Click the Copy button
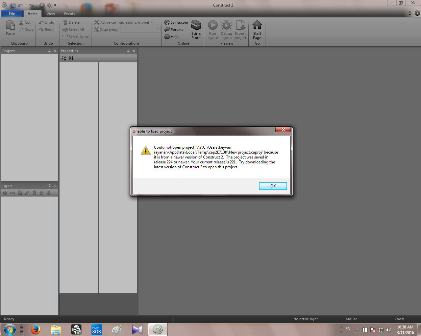This screenshot has width=421, height=336. (26, 30)
